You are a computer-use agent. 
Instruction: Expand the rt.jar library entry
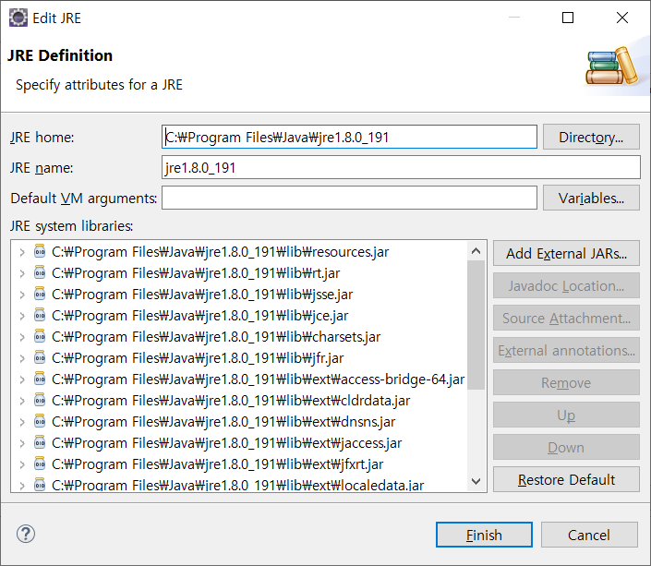click(x=22, y=273)
